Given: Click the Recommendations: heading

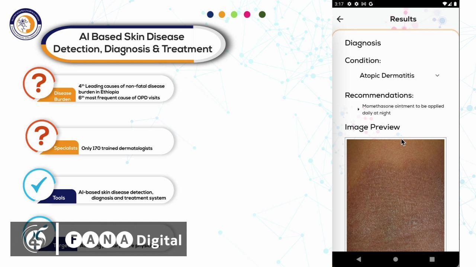Looking at the screenshot, I should pos(379,95).
